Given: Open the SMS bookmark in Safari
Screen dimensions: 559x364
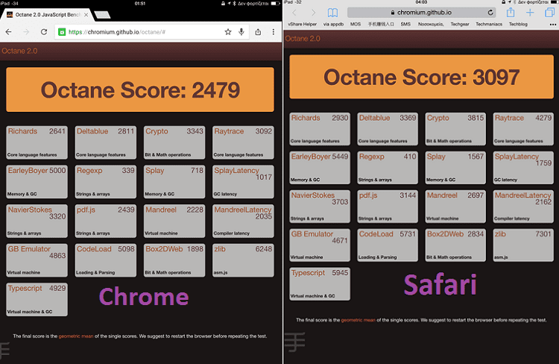Looking at the screenshot, I should point(405,25).
